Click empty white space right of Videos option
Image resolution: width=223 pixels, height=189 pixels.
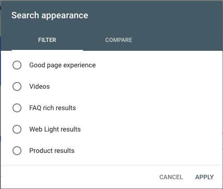click(x=134, y=86)
